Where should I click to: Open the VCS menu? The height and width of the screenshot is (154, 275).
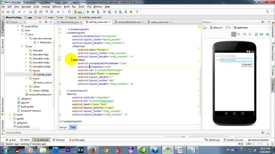click(x=89, y=7)
